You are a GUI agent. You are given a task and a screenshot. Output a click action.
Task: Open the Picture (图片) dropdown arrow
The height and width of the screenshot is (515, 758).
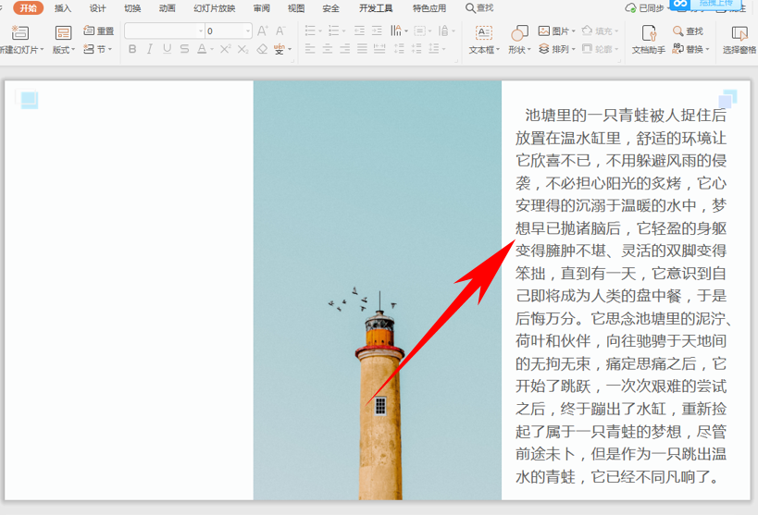click(x=573, y=31)
